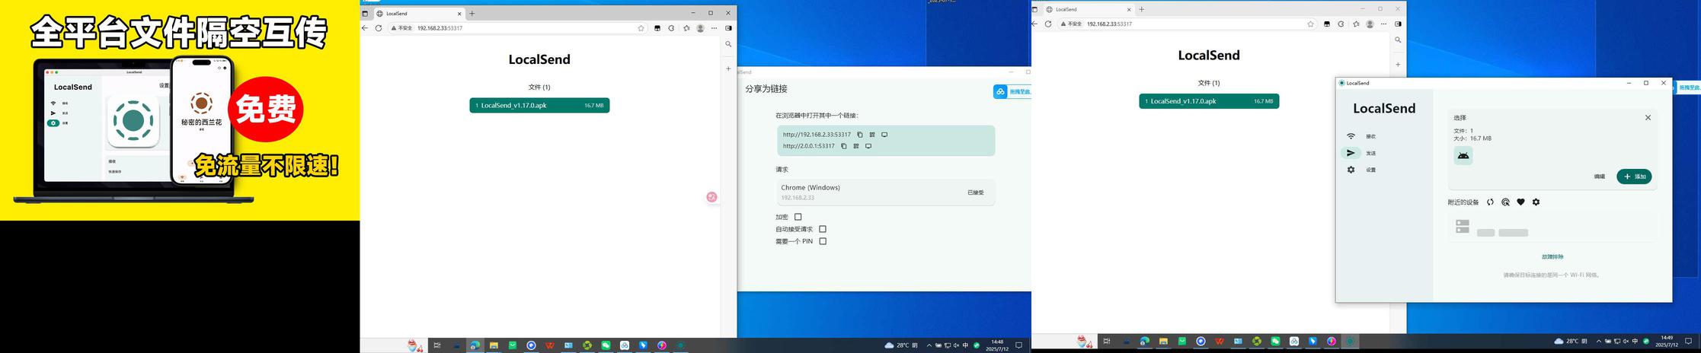The image size is (1701, 353).
Task: Download LocalSend_v1.17.0.apk in left browser
Action: point(539,106)
